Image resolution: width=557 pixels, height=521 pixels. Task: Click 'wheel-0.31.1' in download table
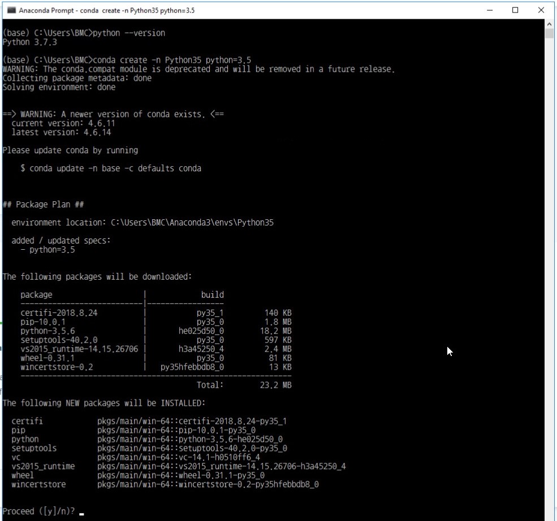[48, 358]
